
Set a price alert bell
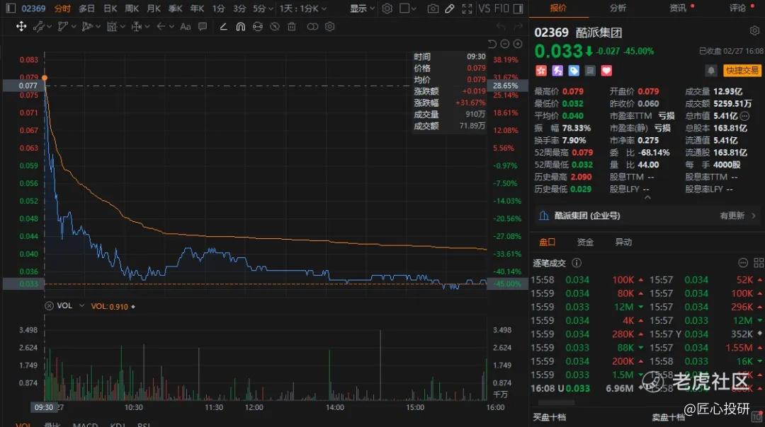(x=711, y=71)
